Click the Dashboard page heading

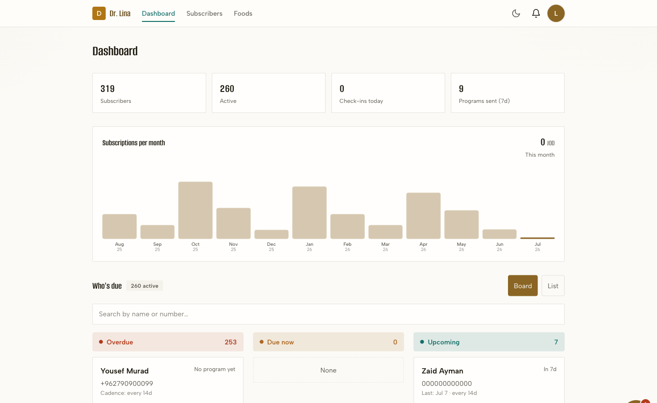click(115, 51)
